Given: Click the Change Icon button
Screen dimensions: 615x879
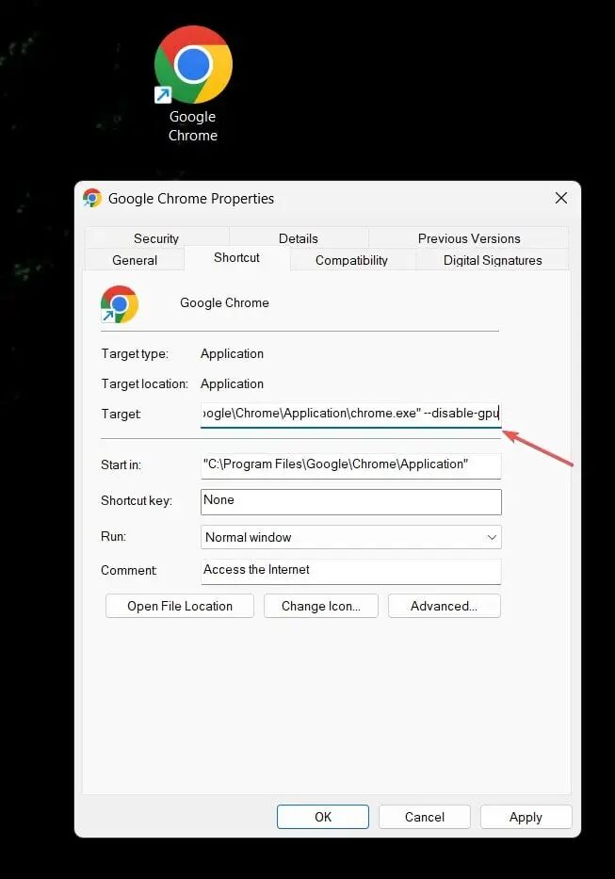Looking at the screenshot, I should click(320, 606).
